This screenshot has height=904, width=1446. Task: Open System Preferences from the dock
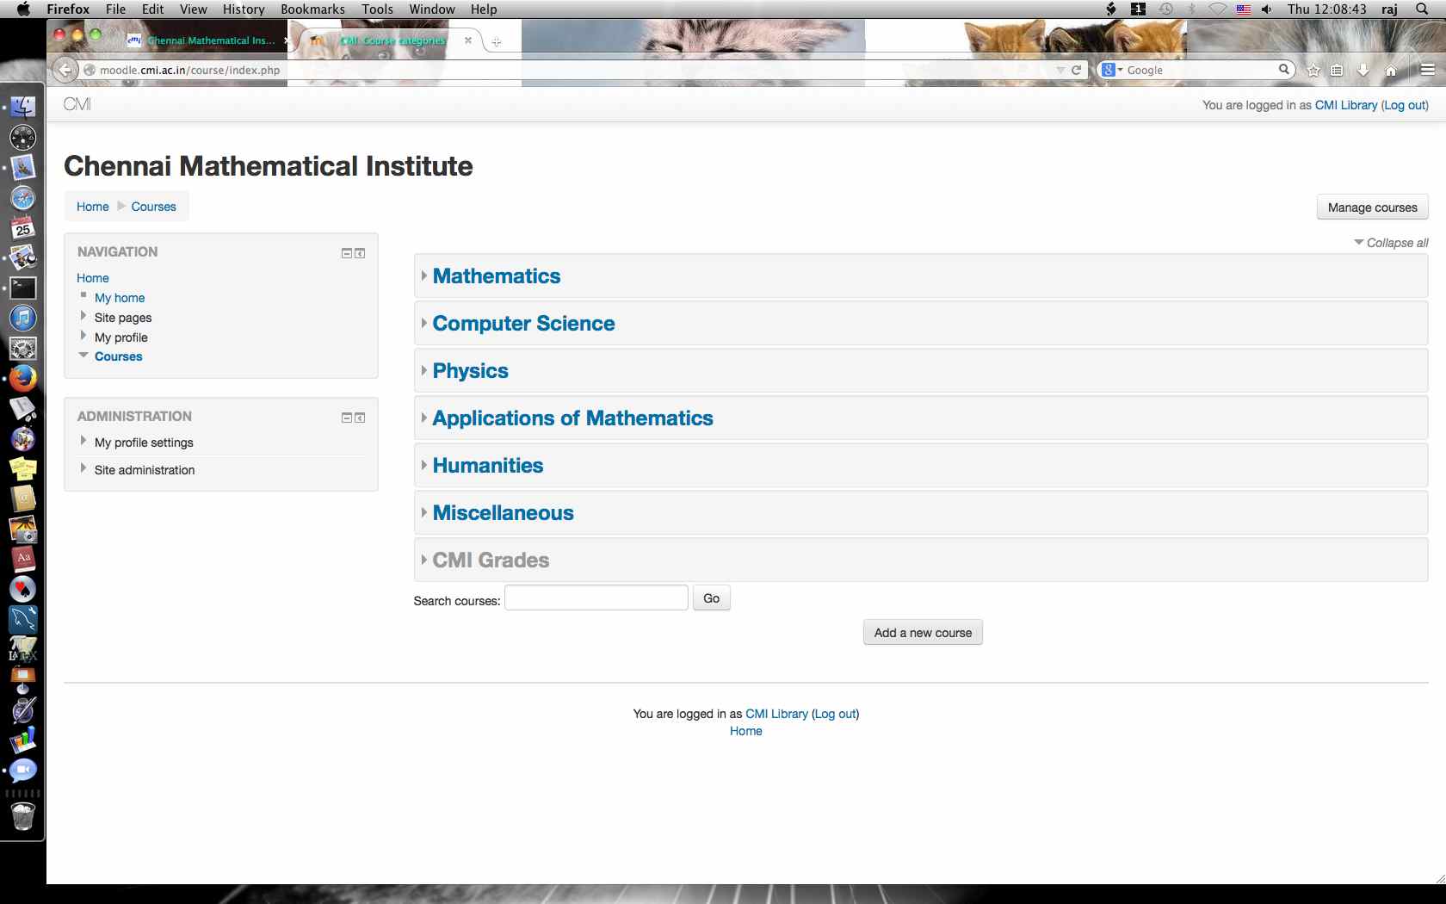pos(23,348)
